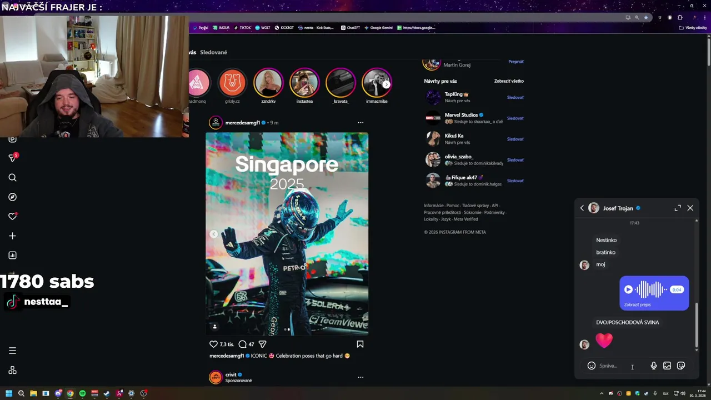Follow Kikuš Ka with Sledovať
Screen dimensions: 711x400
[x=515, y=139]
